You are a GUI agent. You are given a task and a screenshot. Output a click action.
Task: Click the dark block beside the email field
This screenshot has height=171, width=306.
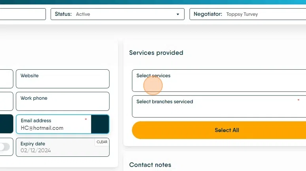[x=100, y=124]
